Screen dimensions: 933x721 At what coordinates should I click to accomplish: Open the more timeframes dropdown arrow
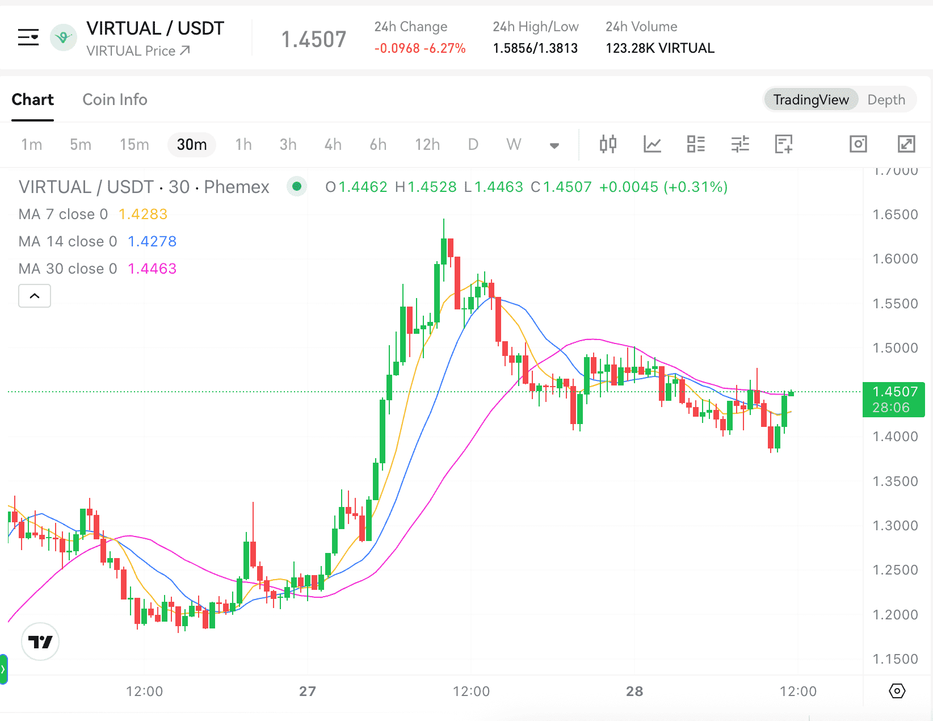554,145
